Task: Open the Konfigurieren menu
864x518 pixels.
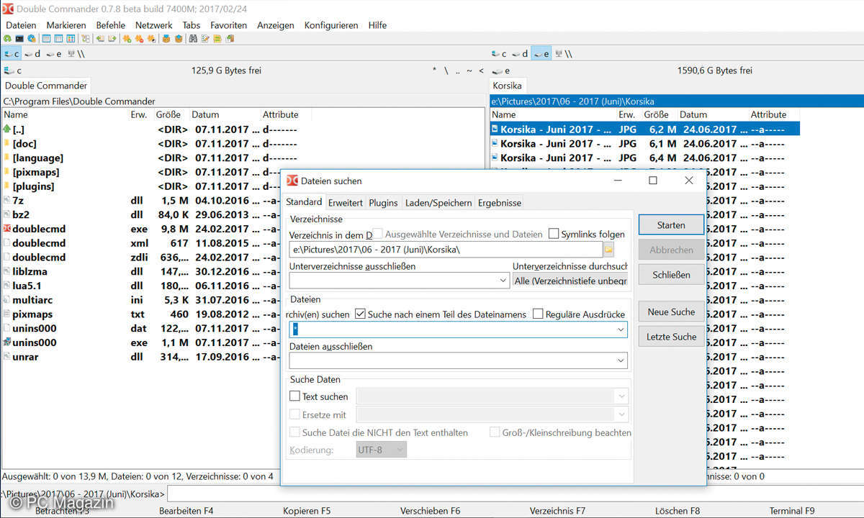Action: (331, 25)
